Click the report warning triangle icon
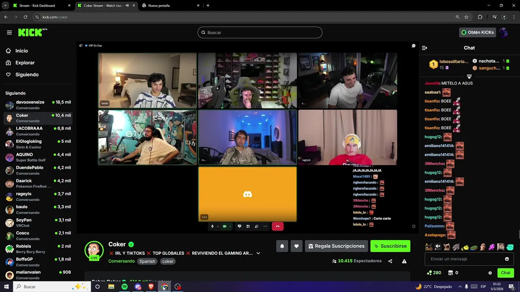The height and width of the screenshot is (292, 520). (404, 261)
